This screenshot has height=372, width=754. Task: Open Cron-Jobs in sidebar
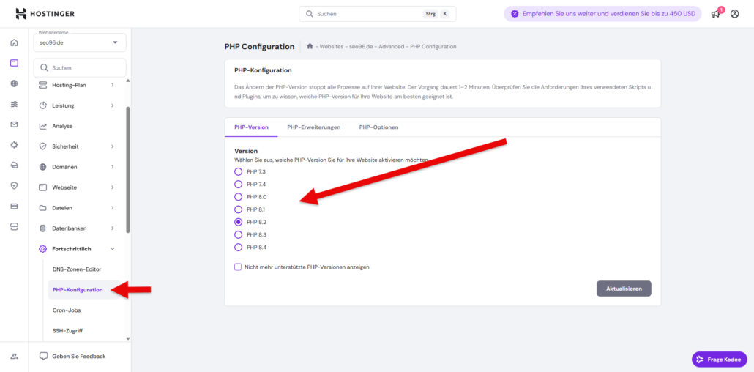[x=67, y=310]
